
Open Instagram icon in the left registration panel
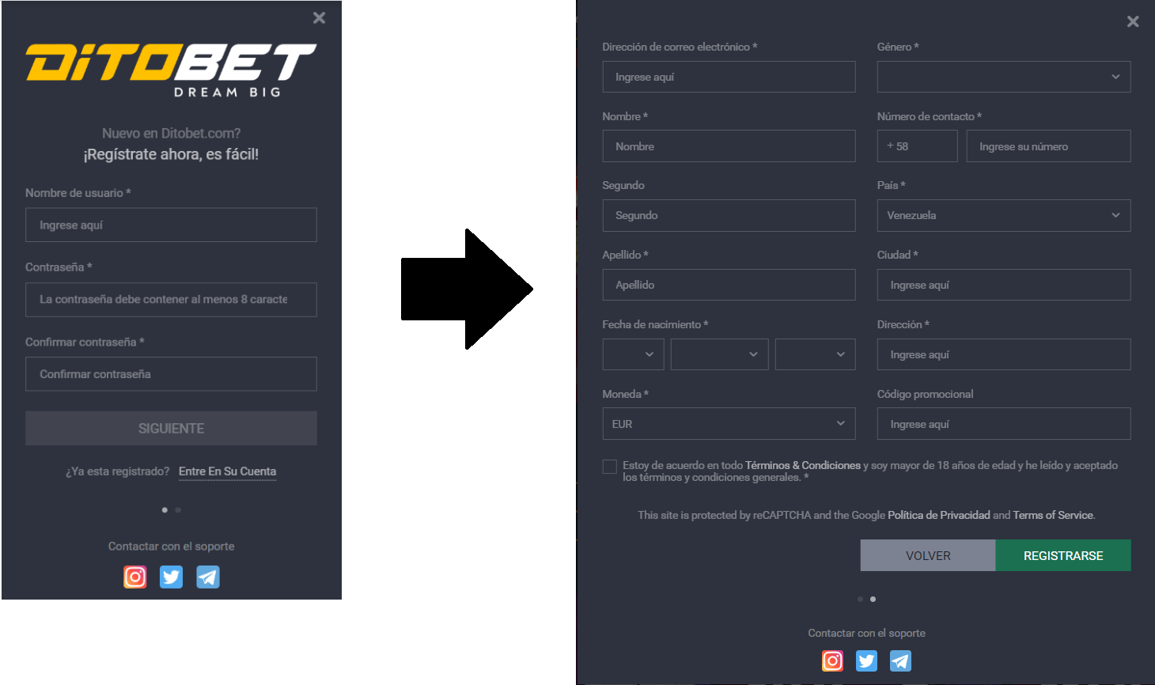coord(135,577)
